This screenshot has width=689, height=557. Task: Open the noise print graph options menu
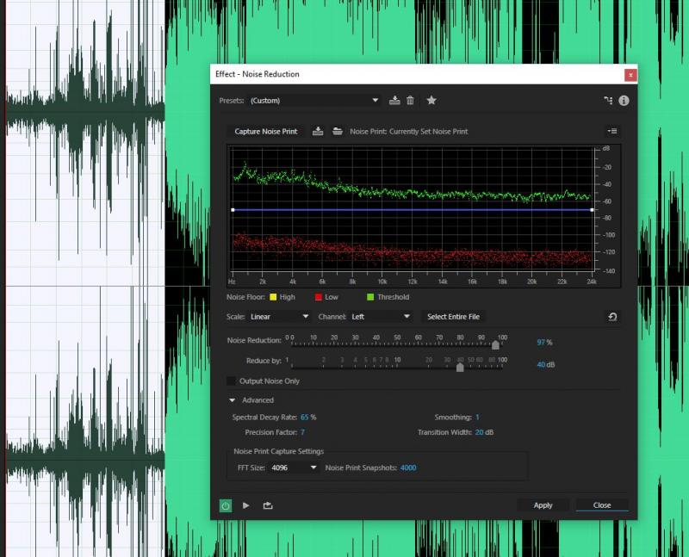[x=612, y=132]
